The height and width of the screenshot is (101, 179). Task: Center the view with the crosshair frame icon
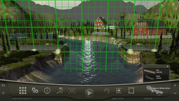[x=72, y=91]
